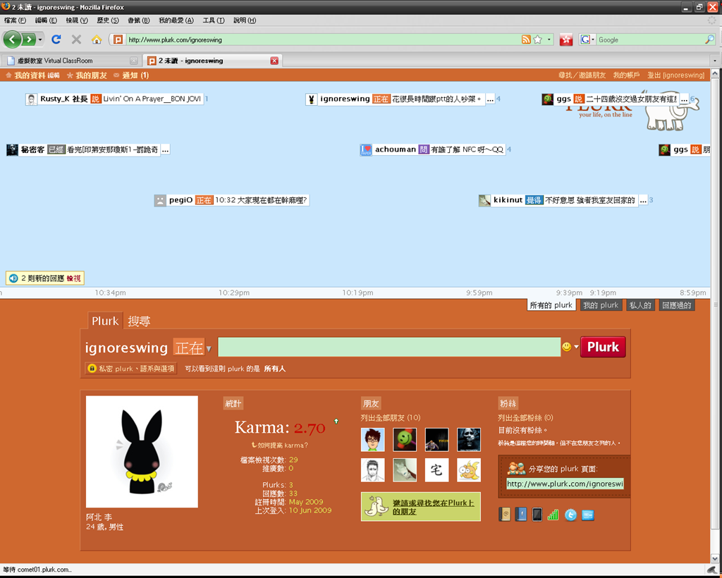Click the speaker icon in new responses notice
The width and height of the screenshot is (722, 578).
(13, 278)
